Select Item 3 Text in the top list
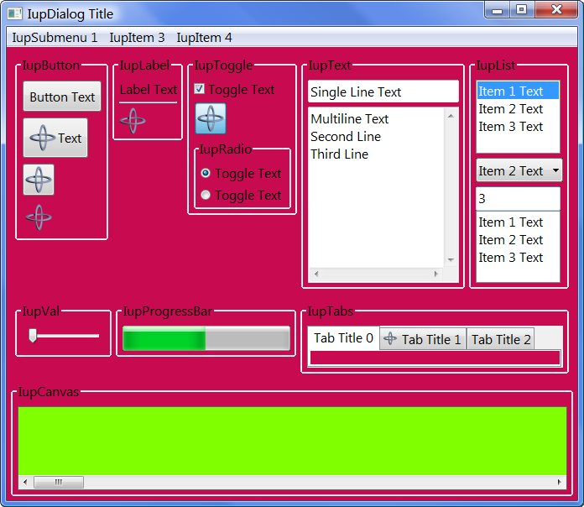584x507 pixels. point(518,126)
